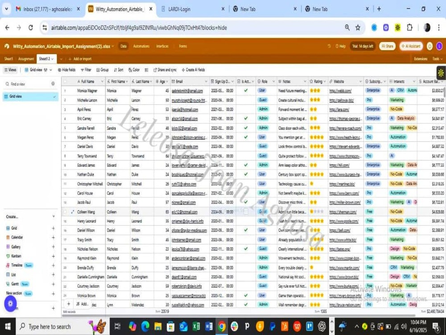The width and height of the screenshot is (446, 335).
Task: Open File Explorer from the taskbar
Action: 158,327
